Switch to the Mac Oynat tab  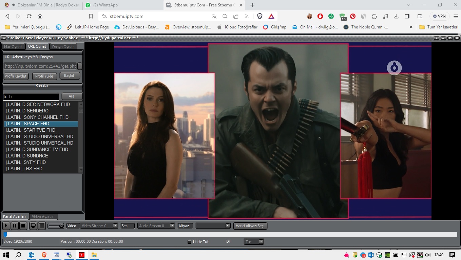tap(13, 47)
